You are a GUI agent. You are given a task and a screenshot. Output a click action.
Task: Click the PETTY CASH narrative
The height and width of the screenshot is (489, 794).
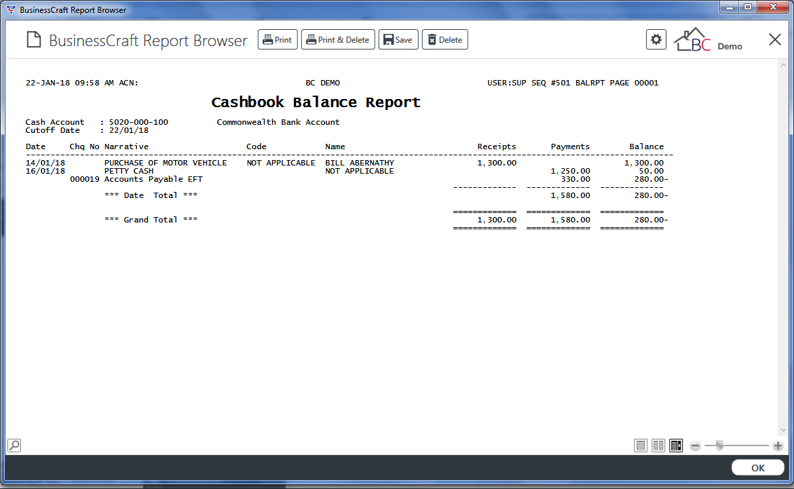tap(129, 171)
